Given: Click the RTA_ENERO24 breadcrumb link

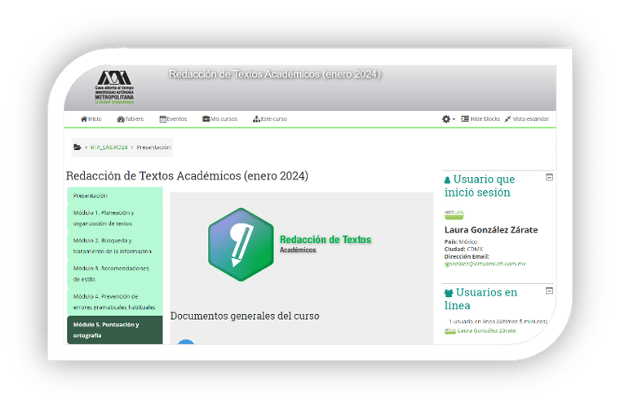Looking at the screenshot, I should pos(108,148).
